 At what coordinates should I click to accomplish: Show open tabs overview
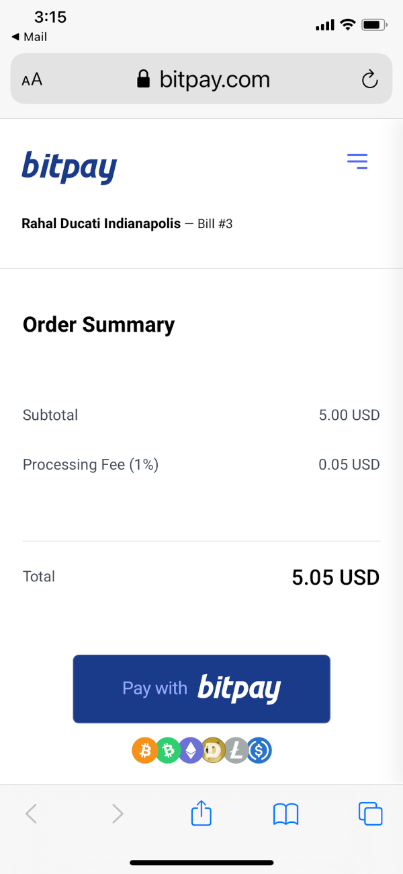(x=370, y=813)
